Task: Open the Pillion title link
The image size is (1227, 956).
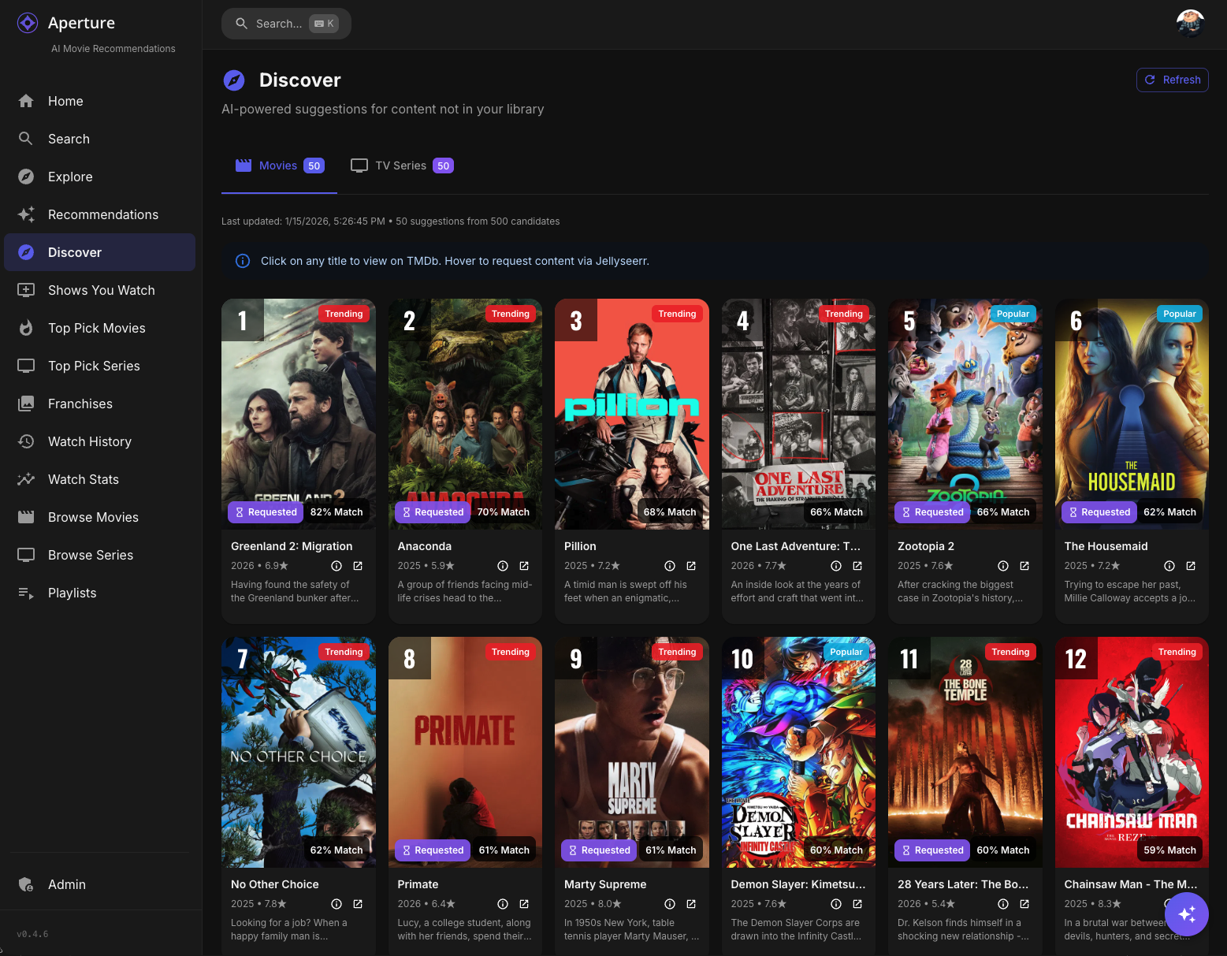Action: click(x=580, y=546)
